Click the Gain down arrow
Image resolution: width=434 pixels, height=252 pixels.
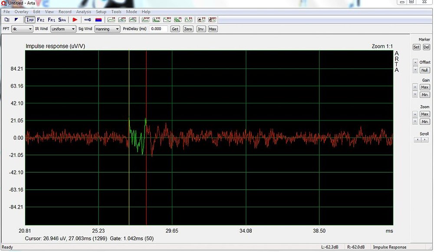(415, 94)
